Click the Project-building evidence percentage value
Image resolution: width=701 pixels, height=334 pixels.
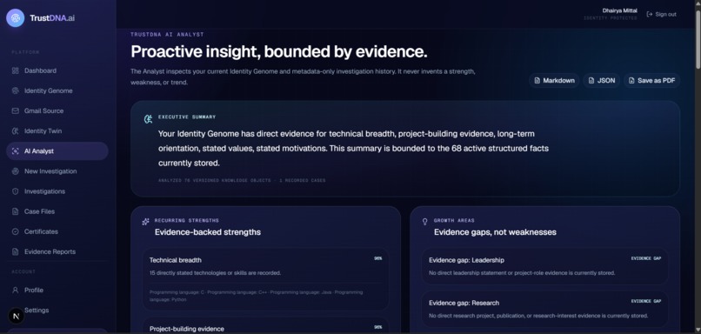click(378, 327)
